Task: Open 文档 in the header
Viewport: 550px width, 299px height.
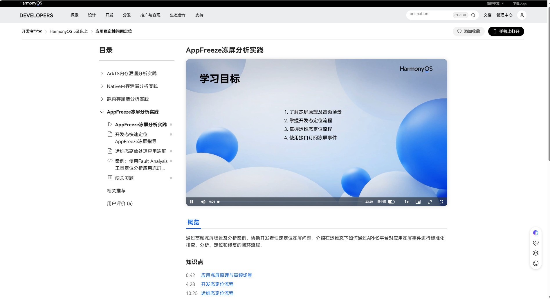Action: click(487, 15)
